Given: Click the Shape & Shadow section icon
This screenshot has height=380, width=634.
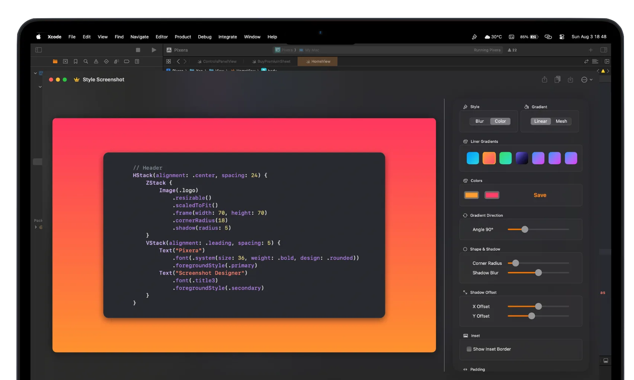Looking at the screenshot, I should 465,249.
